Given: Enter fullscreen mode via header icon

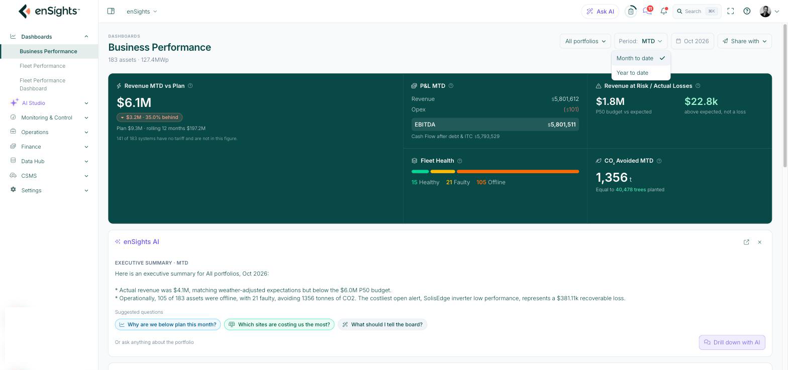Looking at the screenshot, I should pos(731,11).
